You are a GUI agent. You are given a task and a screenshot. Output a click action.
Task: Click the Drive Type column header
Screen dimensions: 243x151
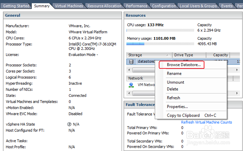(189, 55)
